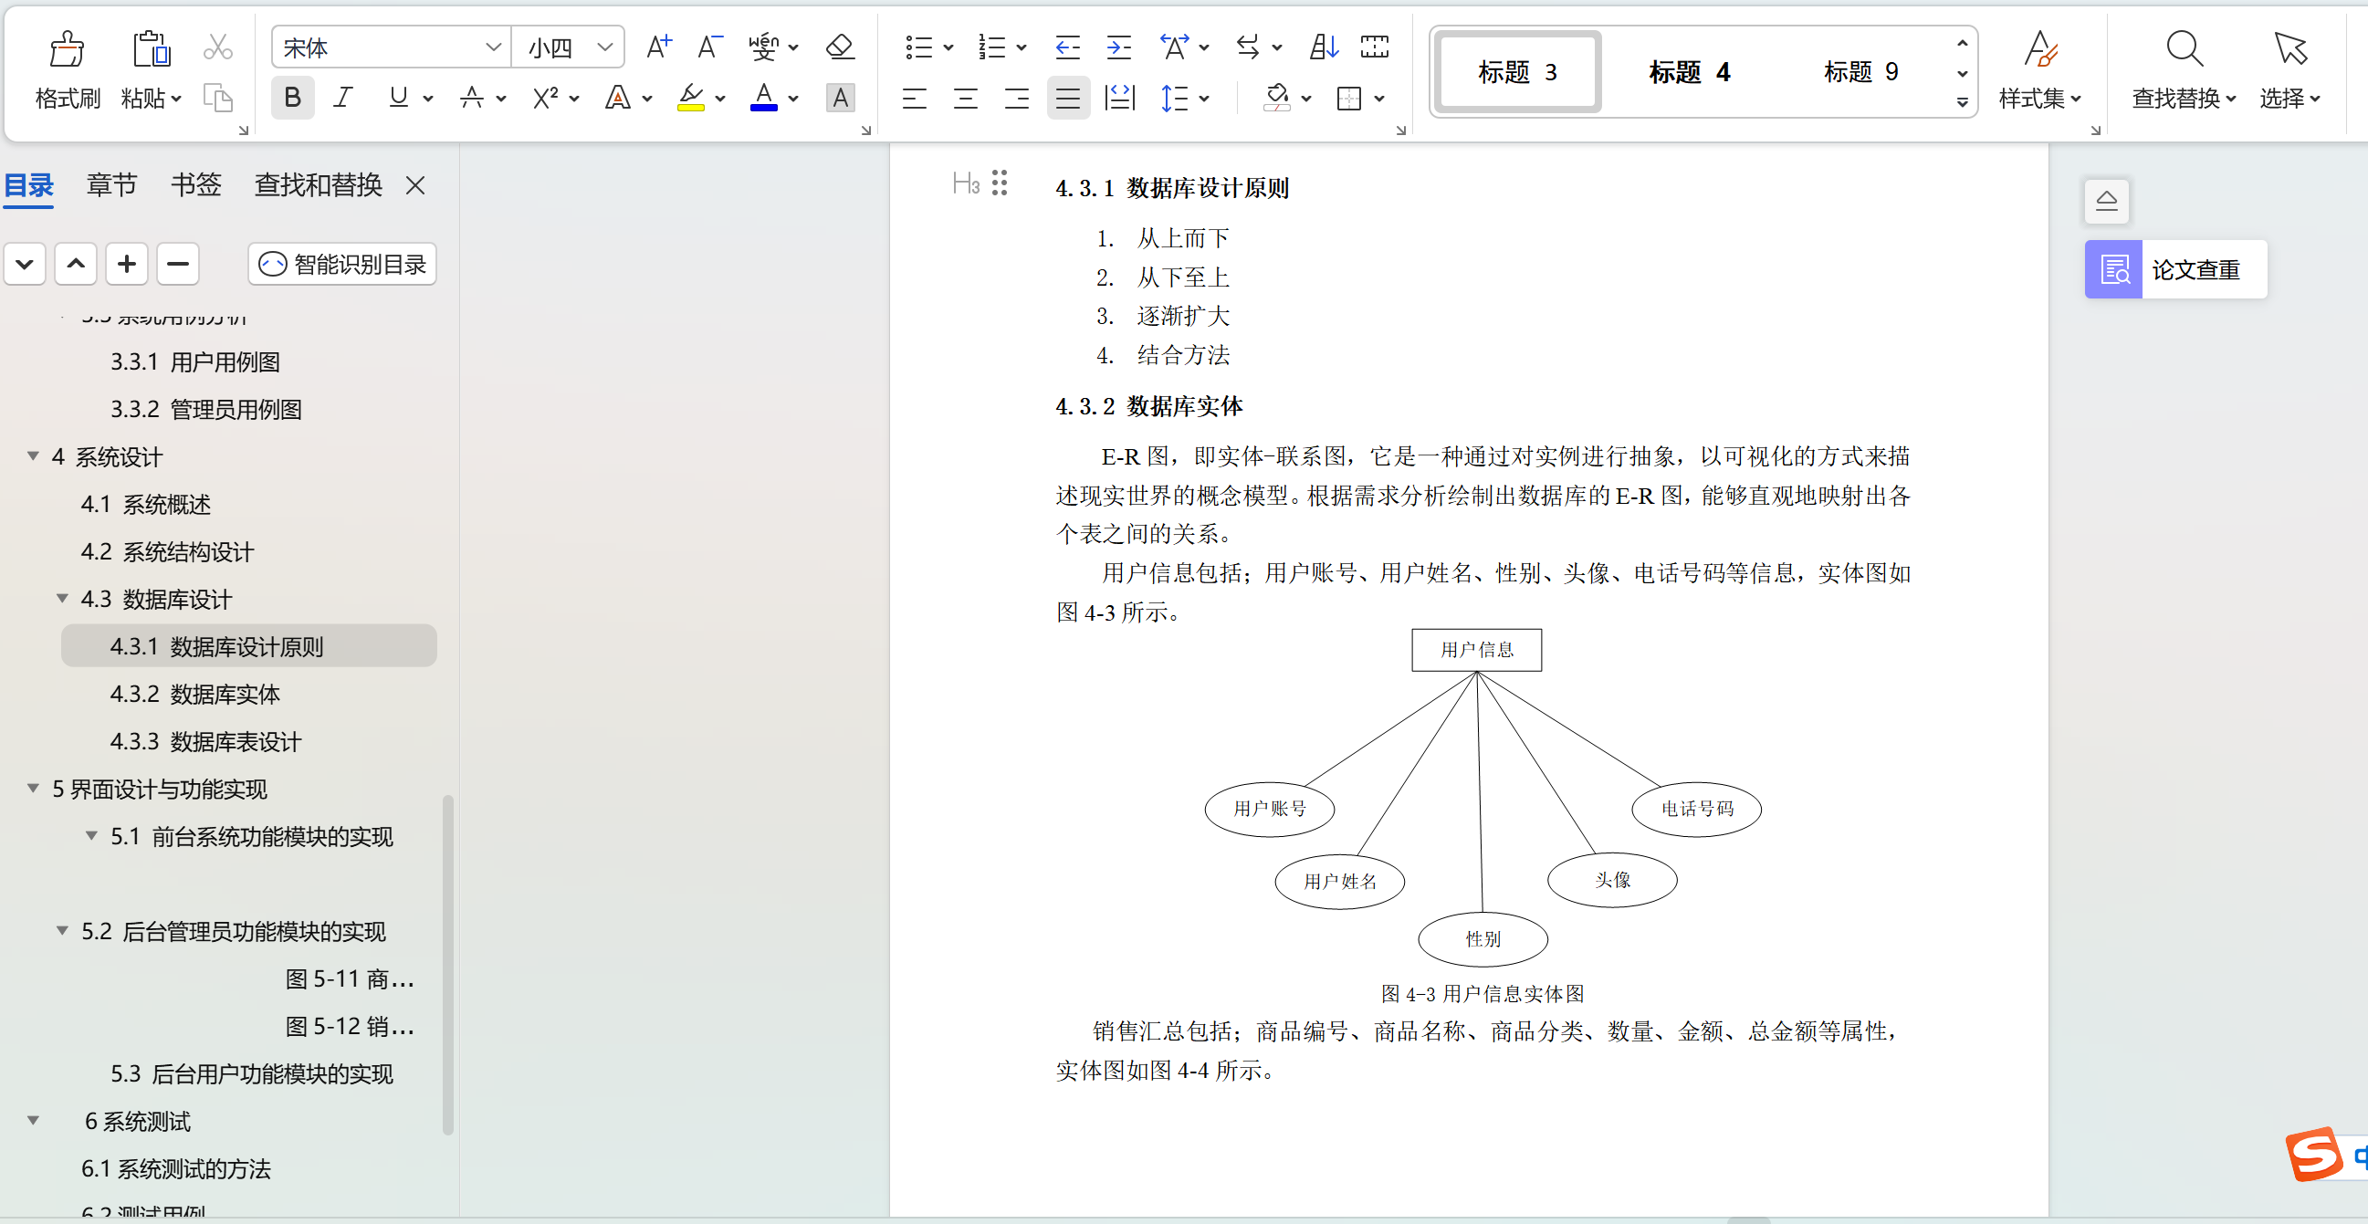Click the increase font size icon
Image resolution: width=2368 pixels, height=1224 pixels.
click(658, 47)
